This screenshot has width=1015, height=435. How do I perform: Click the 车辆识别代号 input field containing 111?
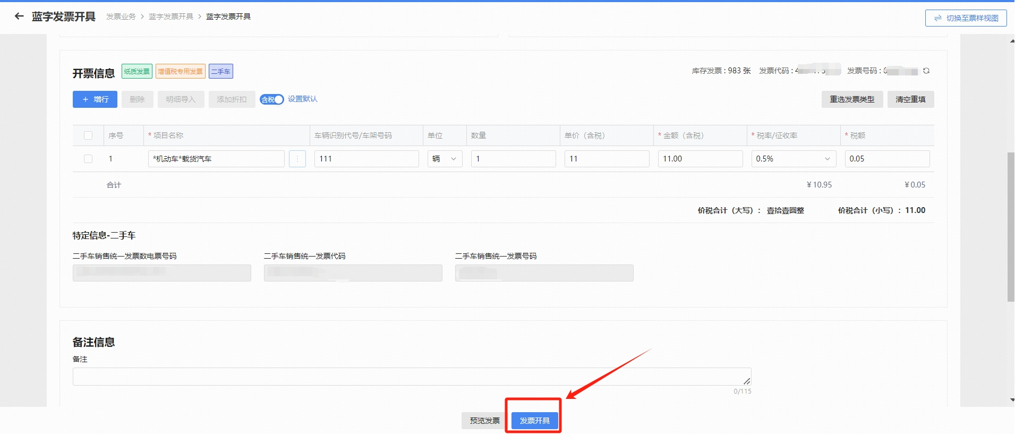pyautogui.click(x=366, y=159)
